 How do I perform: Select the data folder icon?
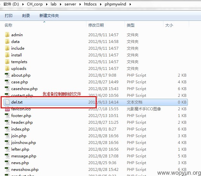pyautogui.click(x=7, y=41)
